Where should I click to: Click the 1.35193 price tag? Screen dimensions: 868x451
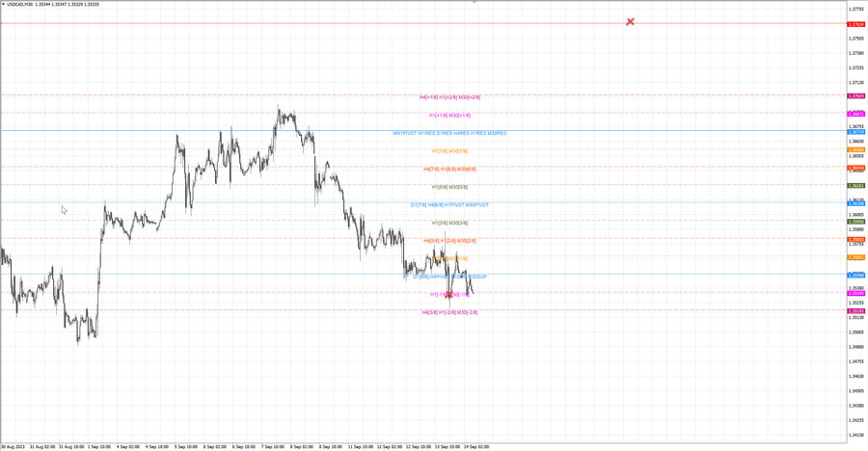click(856, 311)
